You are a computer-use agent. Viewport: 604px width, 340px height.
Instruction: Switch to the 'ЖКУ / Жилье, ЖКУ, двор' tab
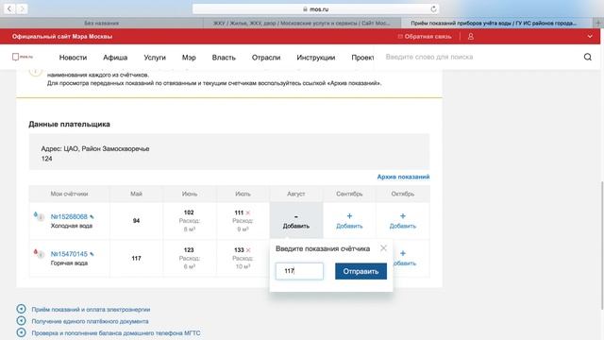point(302,23)
